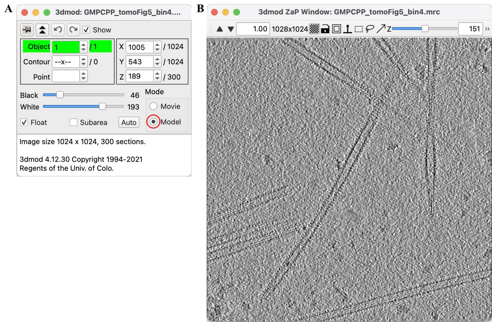Toggle the rubber band selection icon

point(359,29)
